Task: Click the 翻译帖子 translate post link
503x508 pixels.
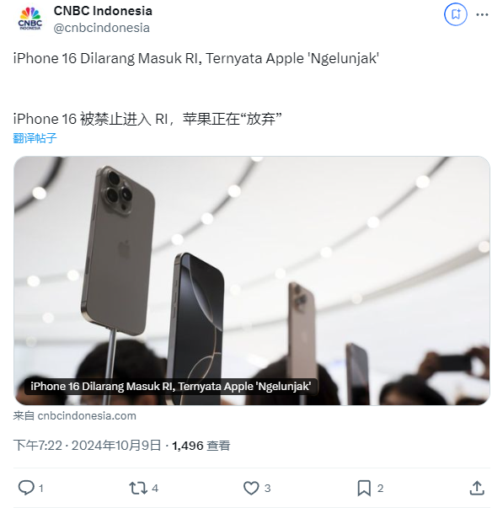Action: tap(35, 138)
